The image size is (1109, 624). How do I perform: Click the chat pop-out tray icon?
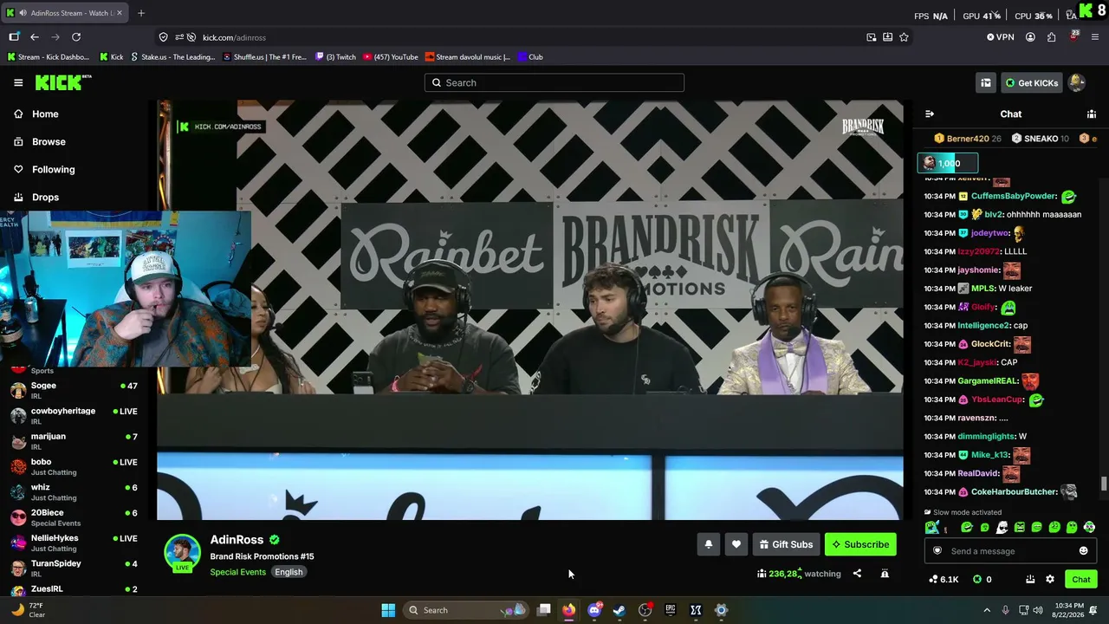(x=1030, y=579)
